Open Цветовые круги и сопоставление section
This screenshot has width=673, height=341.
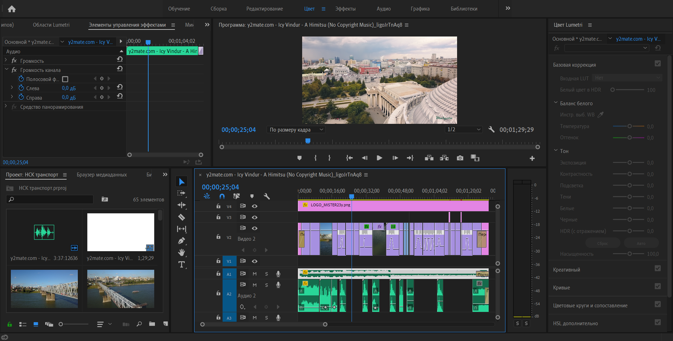click(x=590, y=306)
